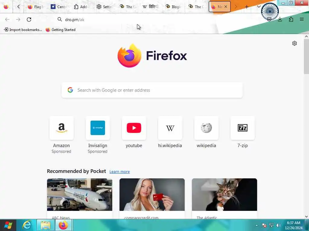309x231 pixels.
Task: Open the comparecredit.com card story
Action: pos(152,199)
